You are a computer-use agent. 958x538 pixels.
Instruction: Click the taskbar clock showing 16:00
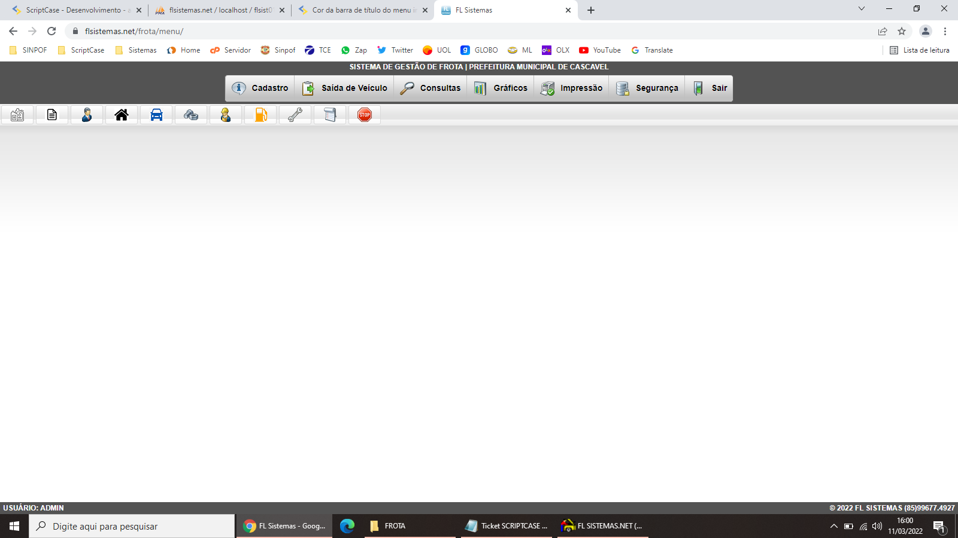pos(905,526)
